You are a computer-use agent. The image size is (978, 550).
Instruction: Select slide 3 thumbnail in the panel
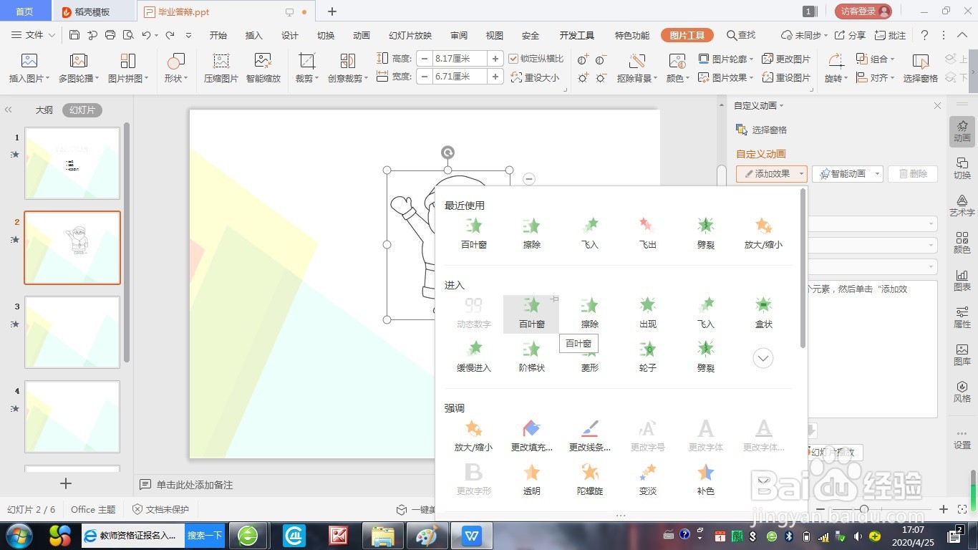tap(72, 332)
